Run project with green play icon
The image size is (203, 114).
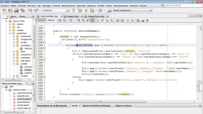[x=86, y=10]
